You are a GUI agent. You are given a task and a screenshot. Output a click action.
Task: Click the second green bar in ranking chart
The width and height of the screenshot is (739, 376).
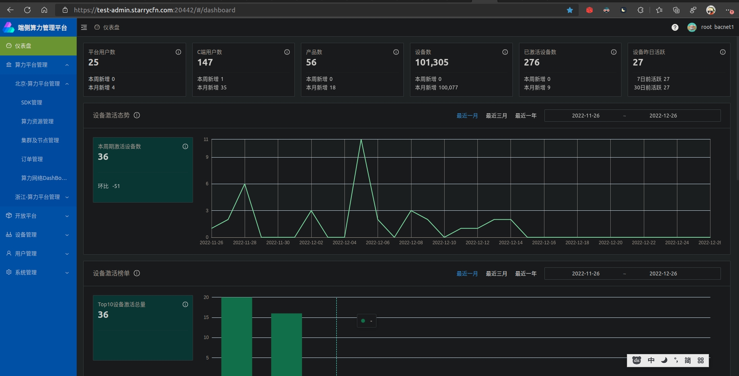[x=287, y=344]
